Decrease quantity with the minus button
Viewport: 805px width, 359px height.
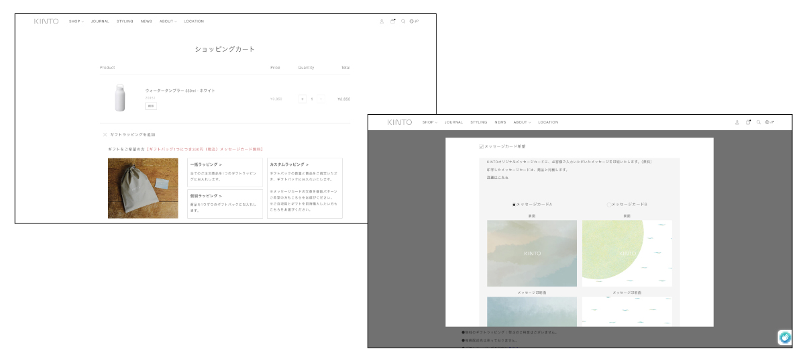coord(321,99)
